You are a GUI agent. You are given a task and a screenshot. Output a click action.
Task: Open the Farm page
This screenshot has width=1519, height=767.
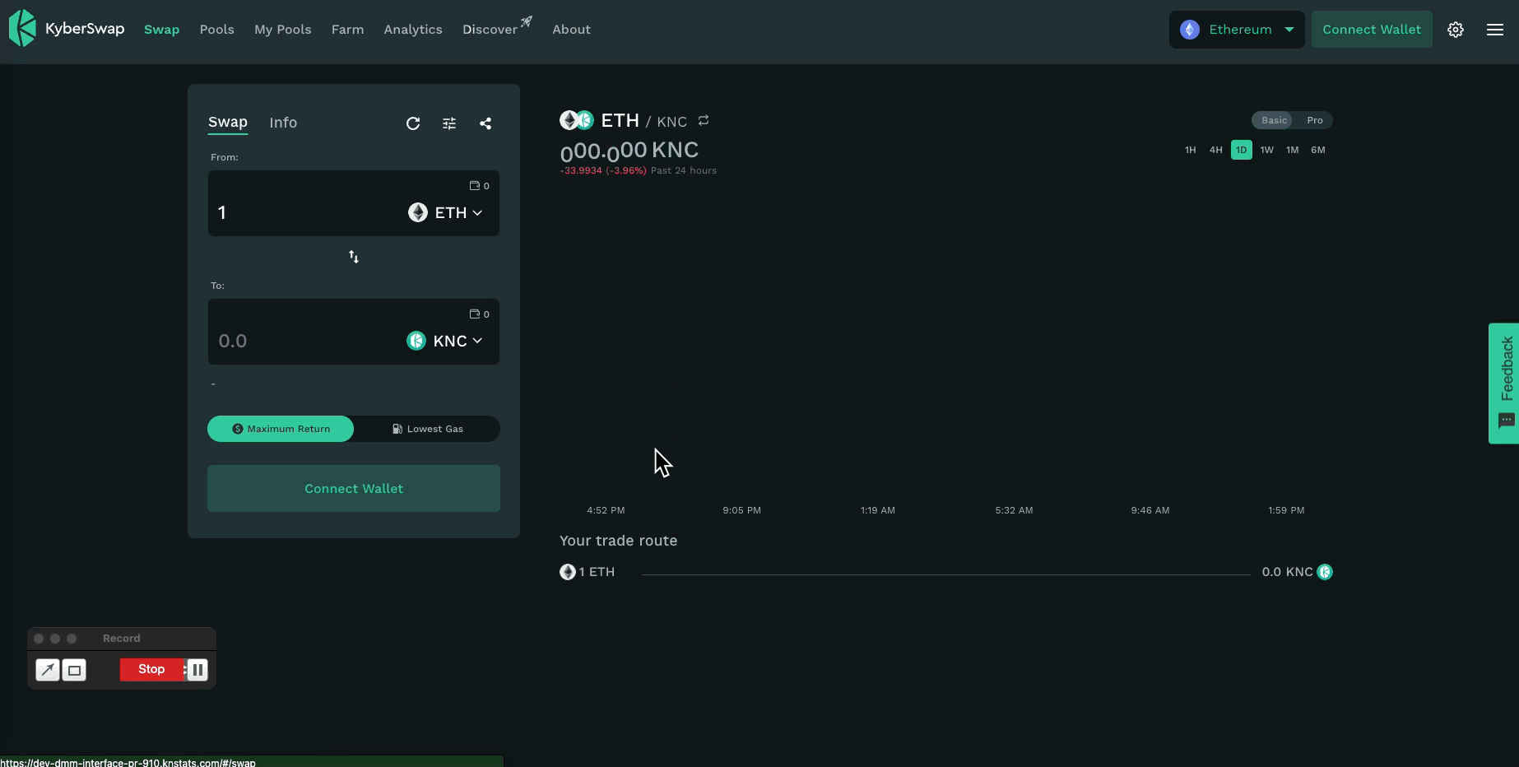[347, 30]
